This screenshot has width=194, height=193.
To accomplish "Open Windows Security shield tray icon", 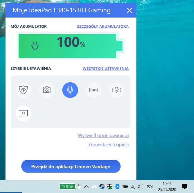I will 109,187.
